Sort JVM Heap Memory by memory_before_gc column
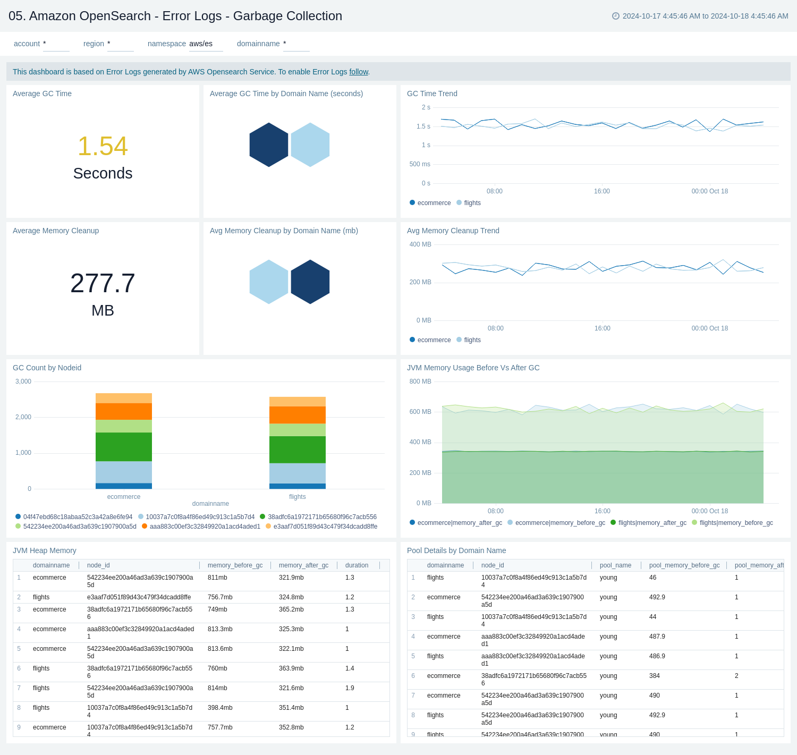The height and width of the screenshot is (755, 797). tap(235, 565)
